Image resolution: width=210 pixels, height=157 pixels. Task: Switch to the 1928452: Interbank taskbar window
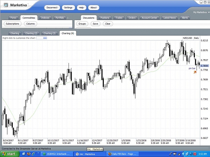(x=57, y=154)
